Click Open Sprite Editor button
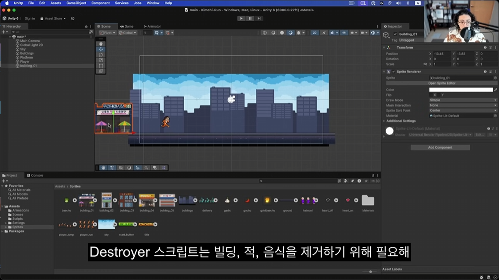This screenshot has width=499, height=280. (442, 83)
